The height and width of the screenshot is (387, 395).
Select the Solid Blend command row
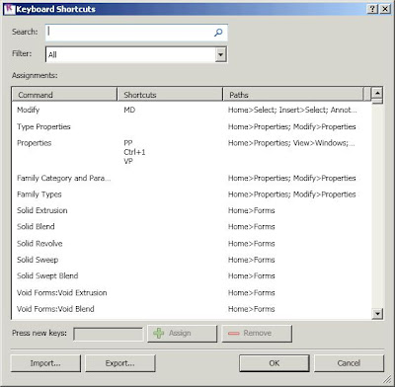[x=192, y=227]
